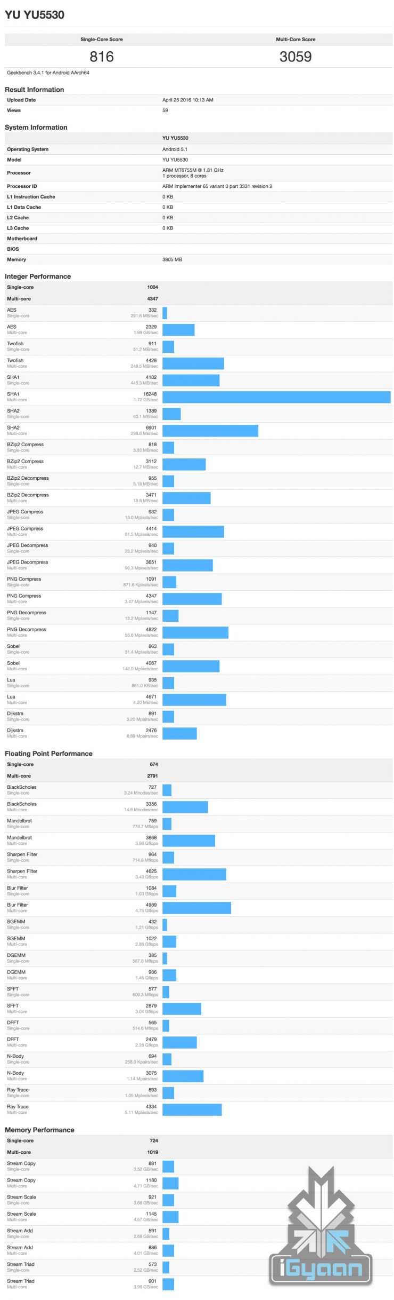Image resolution: width=394 pixels, height=1300 pixels.
Task: Select the Multi-Core Score column header
Action: click(295, 39)
